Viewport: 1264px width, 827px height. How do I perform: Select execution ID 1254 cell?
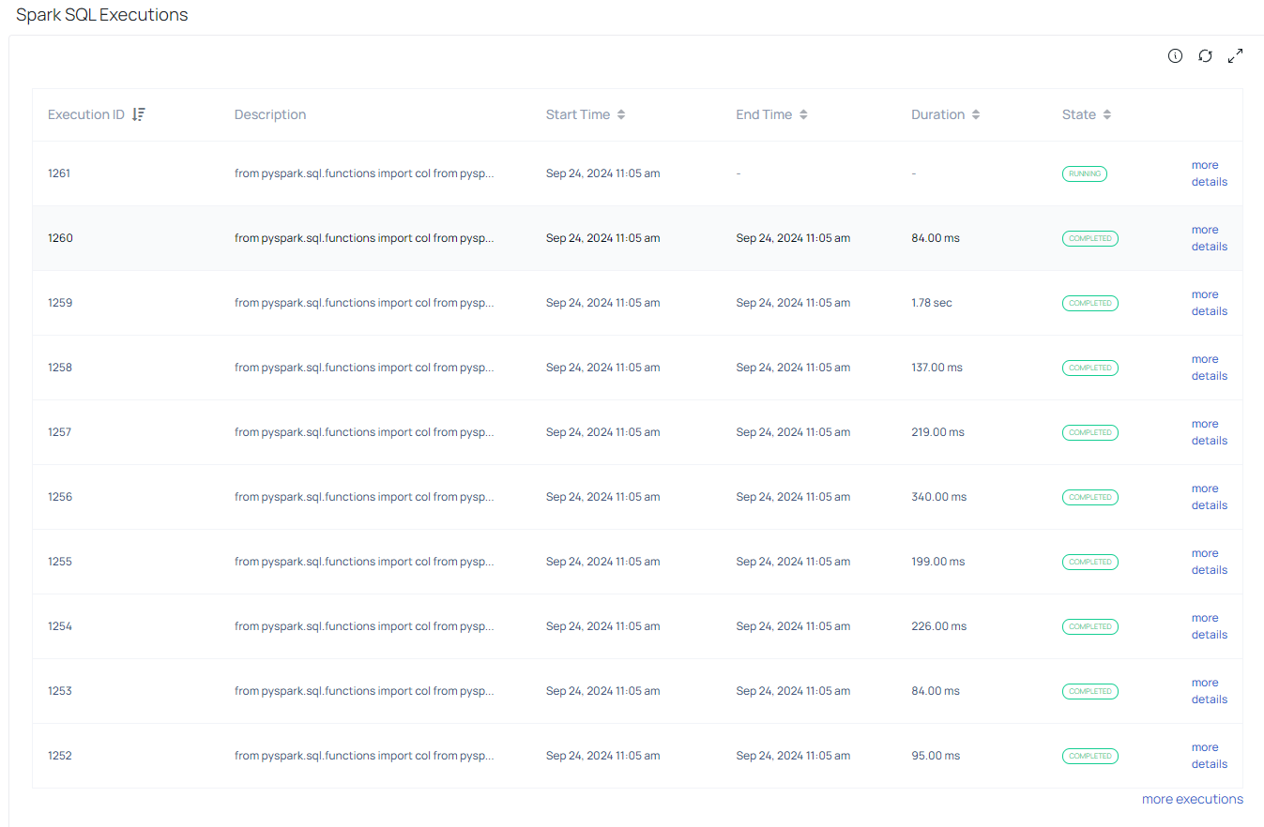(x=60, y=626)
